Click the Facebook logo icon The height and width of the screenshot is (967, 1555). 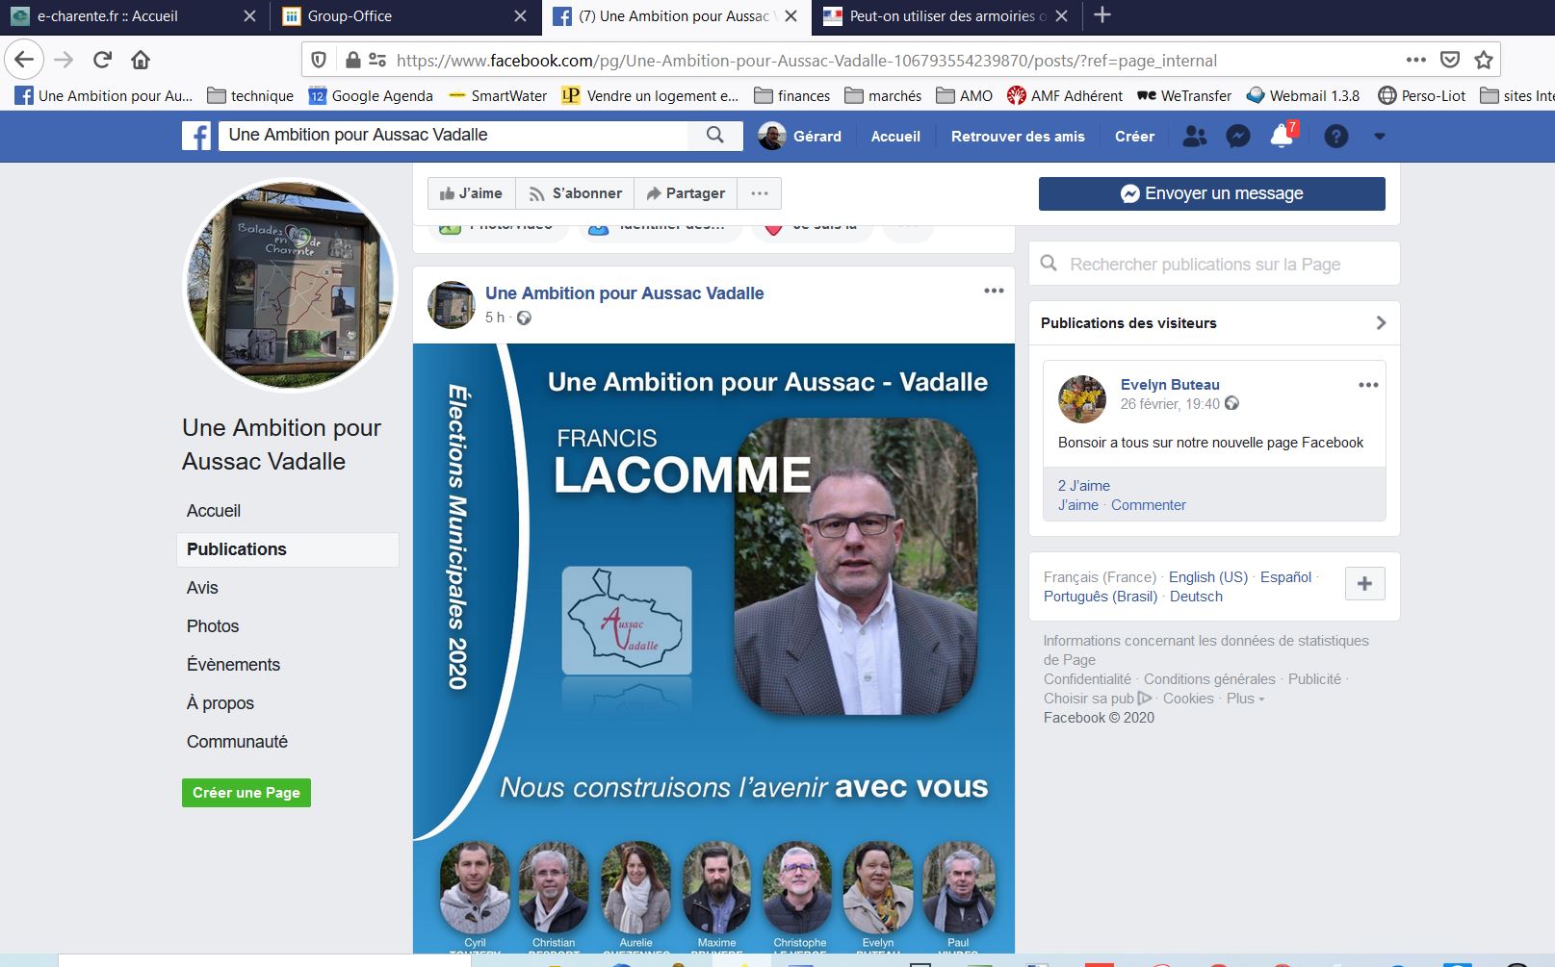tap(196, 136)
